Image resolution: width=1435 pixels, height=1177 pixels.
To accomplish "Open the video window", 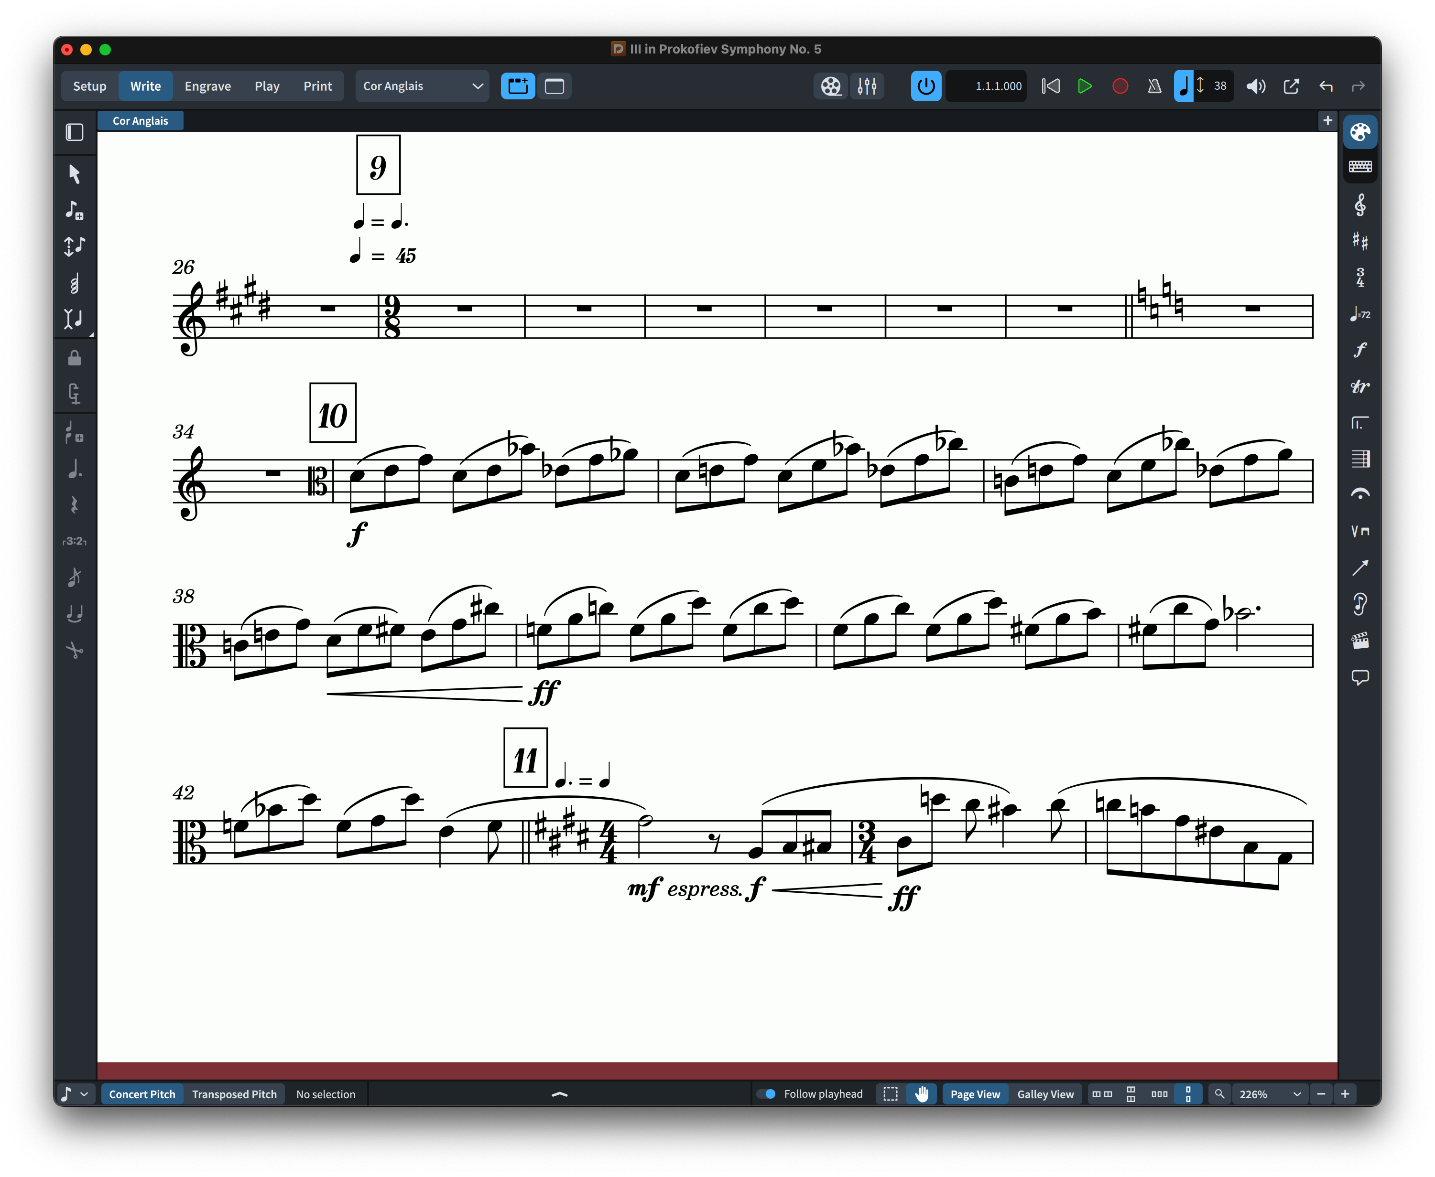I will click(830, 86).
